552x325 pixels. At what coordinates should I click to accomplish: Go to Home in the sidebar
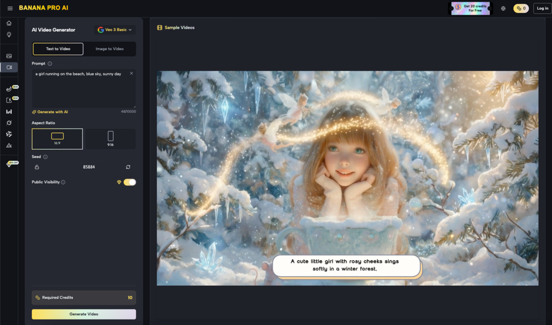click(9, 23)
